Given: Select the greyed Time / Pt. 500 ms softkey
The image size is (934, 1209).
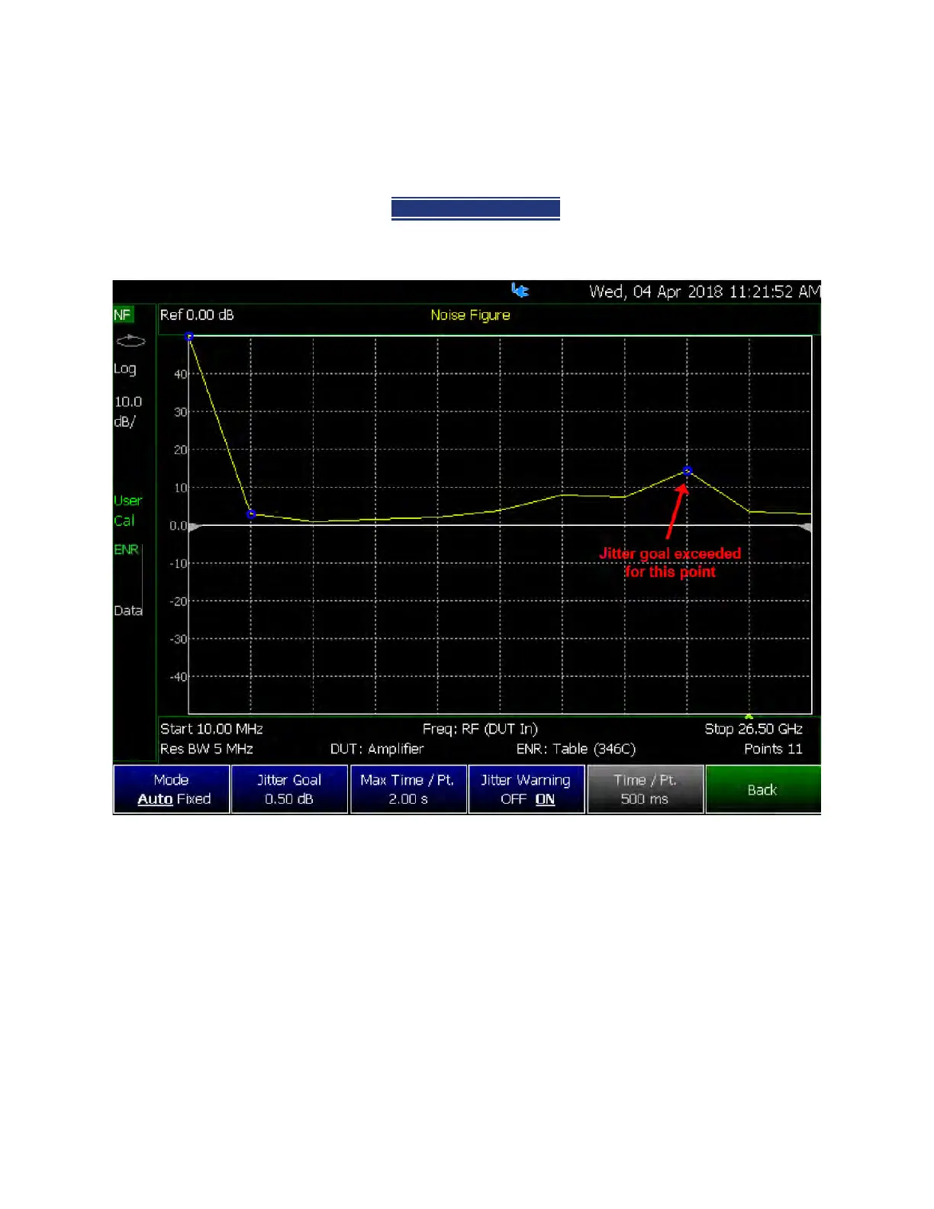Looking at the screenshot, I should (x=645, y=789).
